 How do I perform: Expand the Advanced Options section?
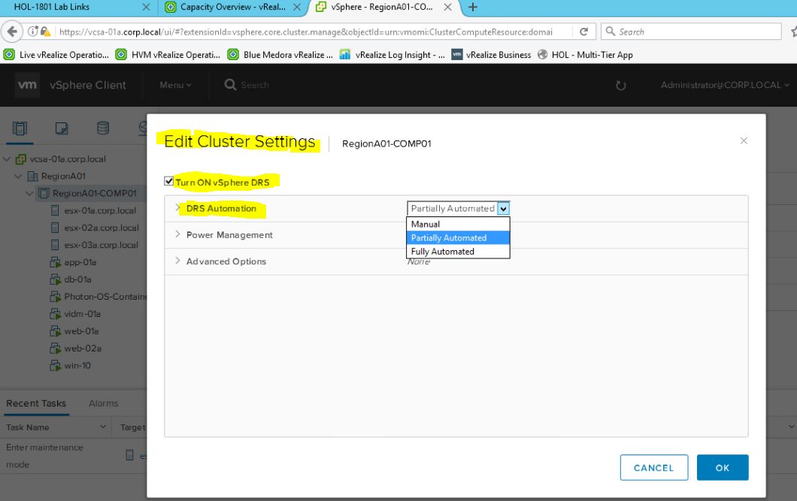(177, 261)
